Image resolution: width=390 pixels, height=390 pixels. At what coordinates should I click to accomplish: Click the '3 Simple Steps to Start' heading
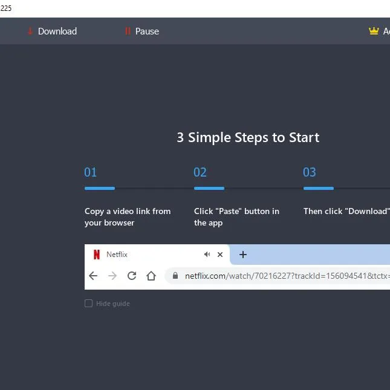pos(248,137)
